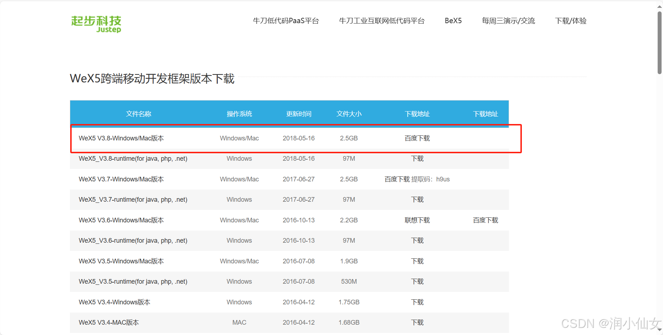The image size is (663, 335).
Task: Click the 提取码: h9us text
Action: (431, 179)
